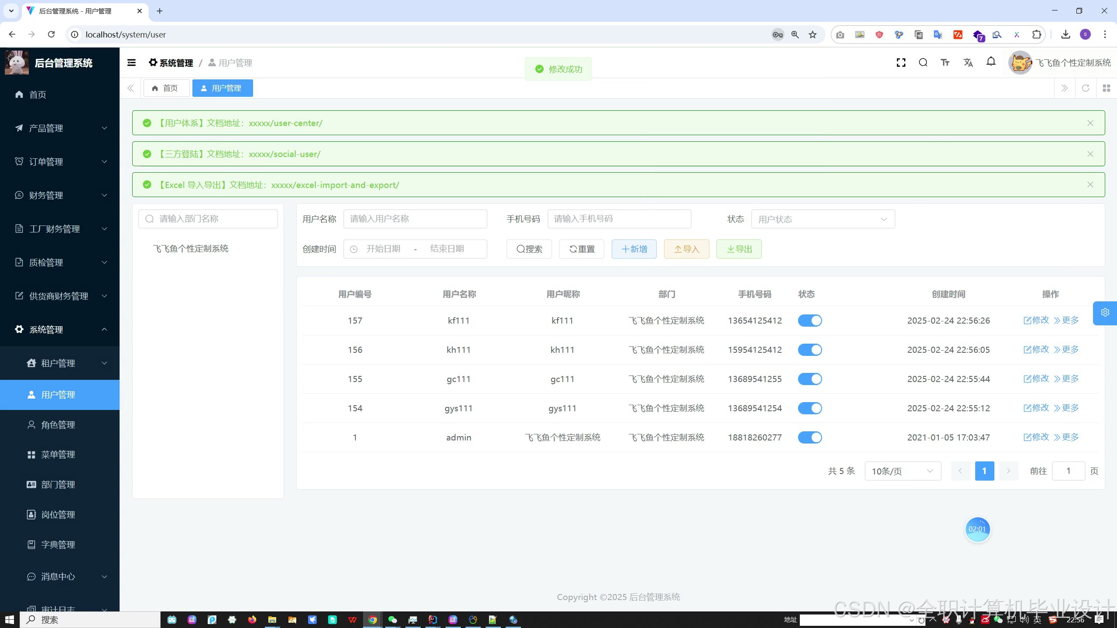This screenshot has height=628, width=1117.
Task: Click the tab grid menu icon
Action: click(1107, 88)
